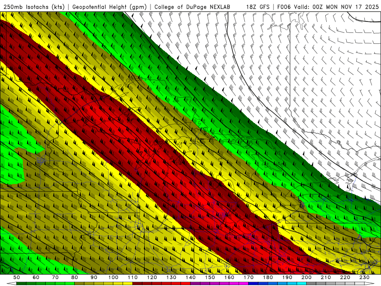
Task: Click the bright red swatch left of 140
Action: [x=186, y=283]
